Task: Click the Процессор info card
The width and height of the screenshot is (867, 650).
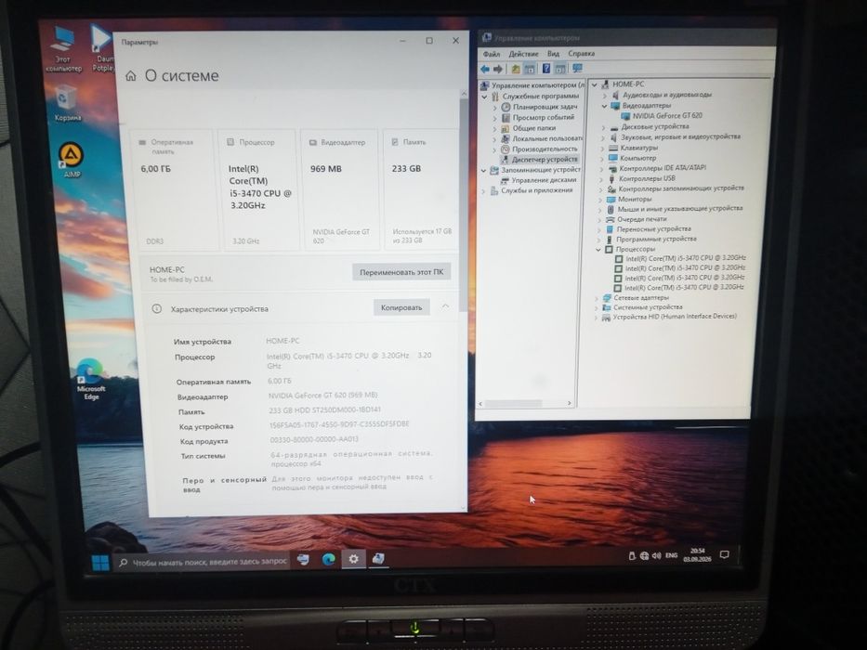Action: 258,190
